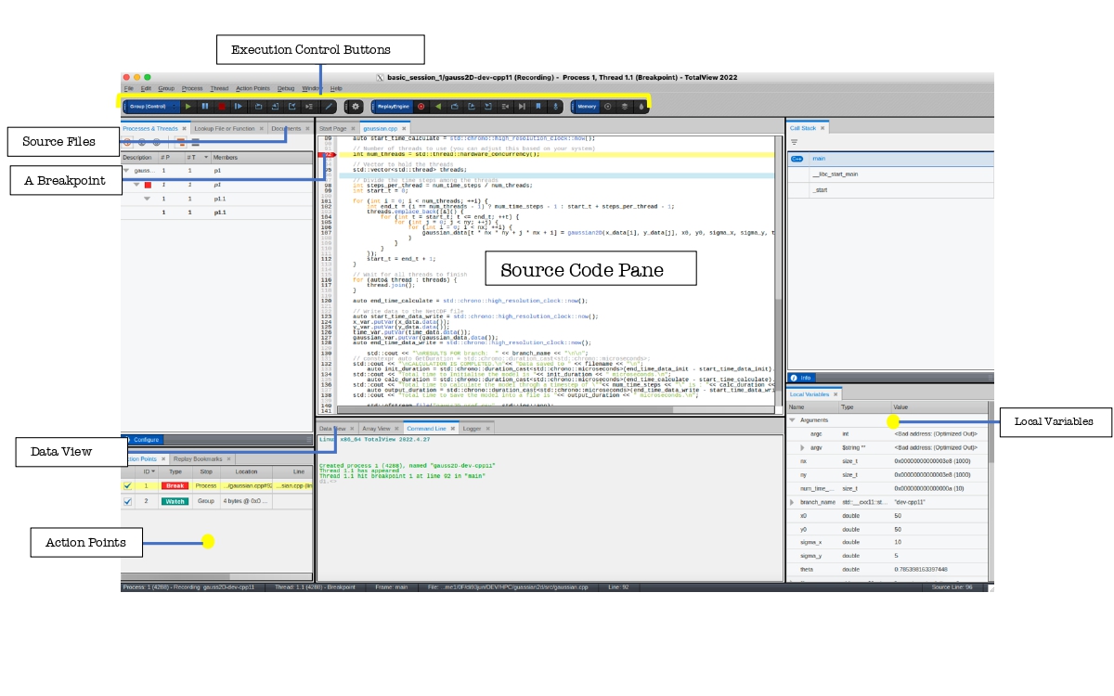Switch to the Replay Bookmarks tab
This screenshot has height=696, width=1114.
(198, 459)
